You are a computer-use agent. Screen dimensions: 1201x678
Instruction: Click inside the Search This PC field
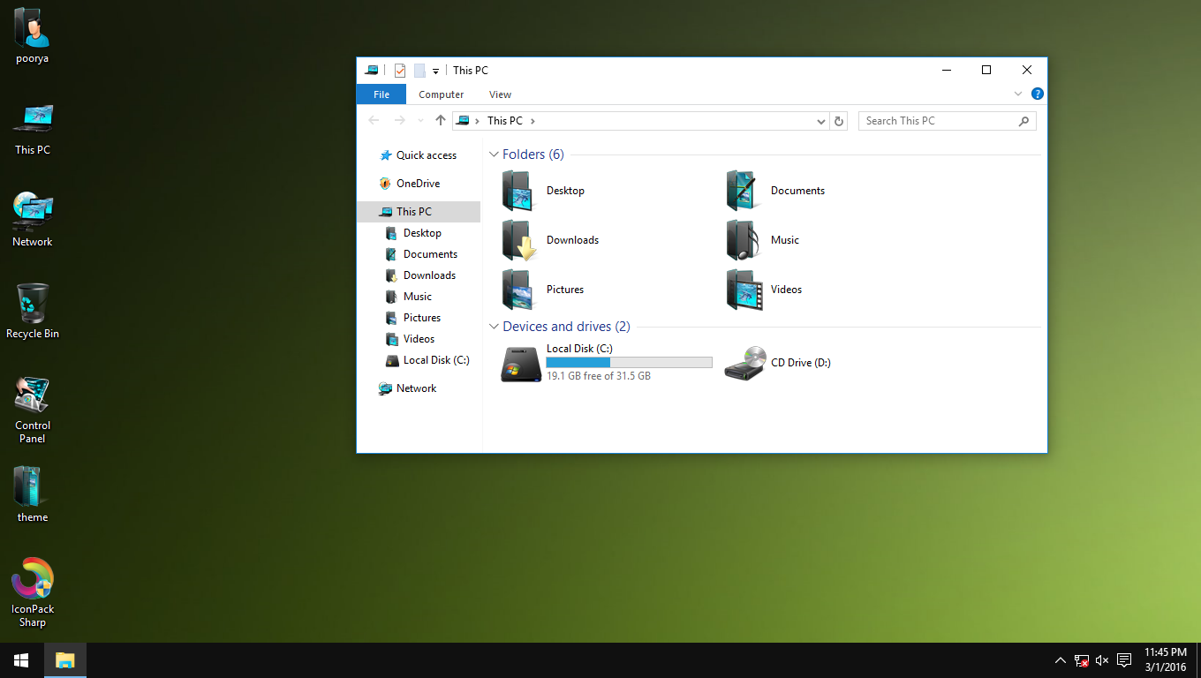tap(936, 120)
